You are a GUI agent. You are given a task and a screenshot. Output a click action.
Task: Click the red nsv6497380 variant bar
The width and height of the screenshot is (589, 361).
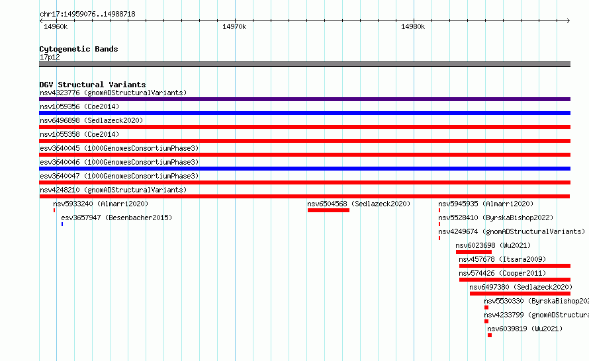520,294
